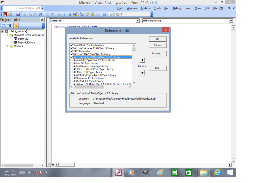Click the Reset stop square icon
Screen dimensions: 259x183
[70, 14]
